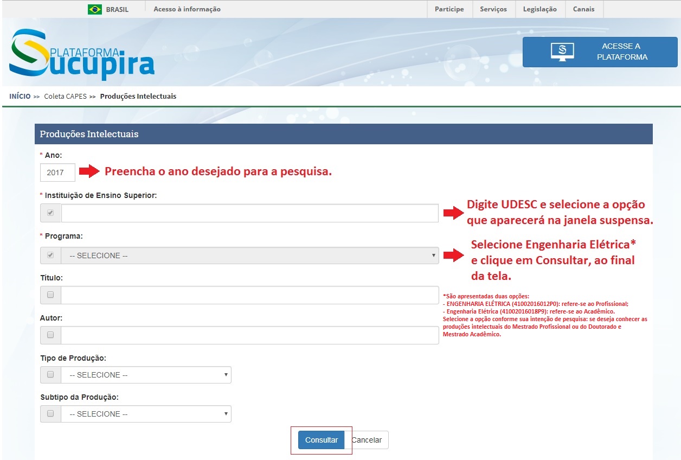Open the Acesso à informação link
Image resolution: width=681 pixels, height=460 pixels.
tap(187, 9)
